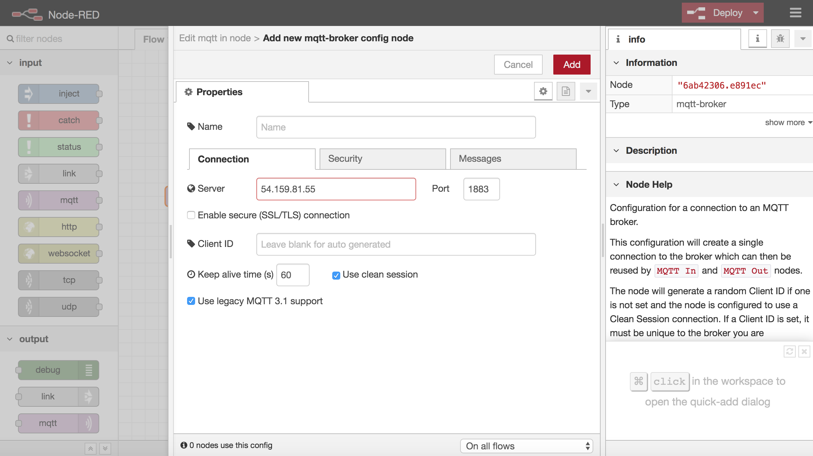Click the Deploy button
Image resolution: width=813 pixels, height=456 pixels.
pos(714,13)
